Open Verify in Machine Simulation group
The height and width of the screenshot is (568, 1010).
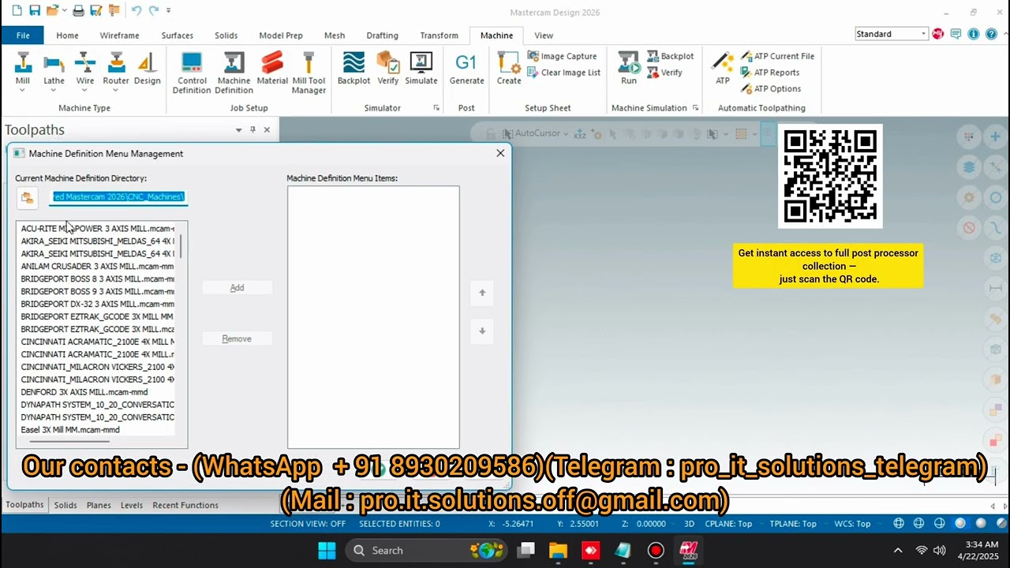(x=664, y=73)
